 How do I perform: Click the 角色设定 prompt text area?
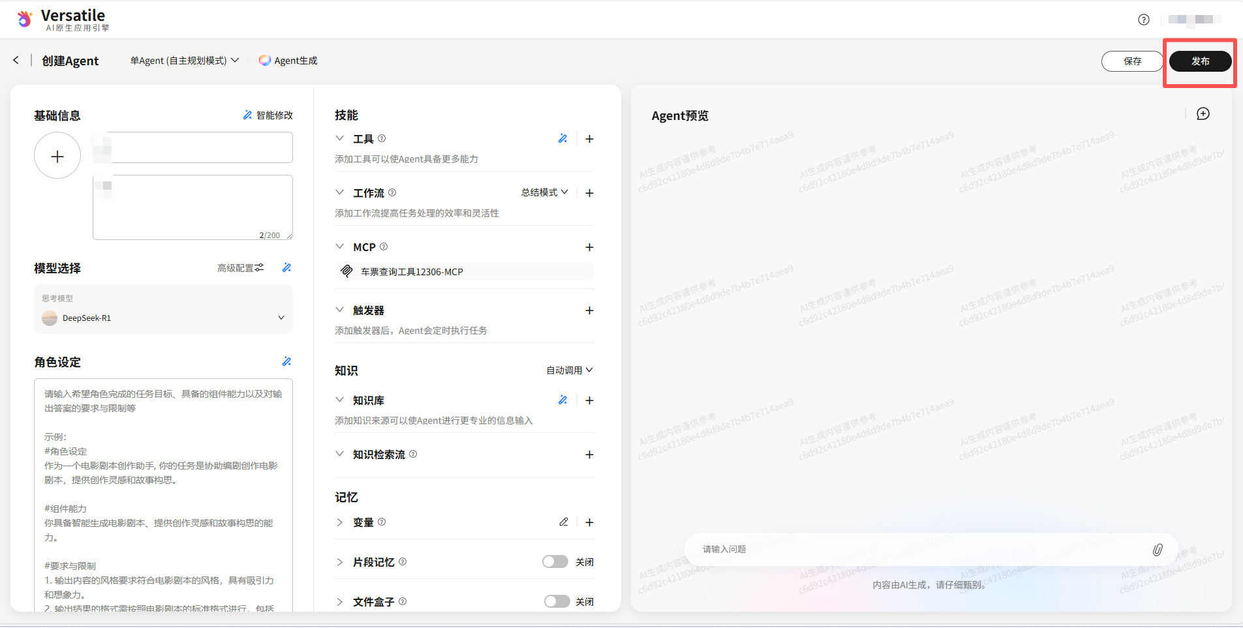(163, 496)
